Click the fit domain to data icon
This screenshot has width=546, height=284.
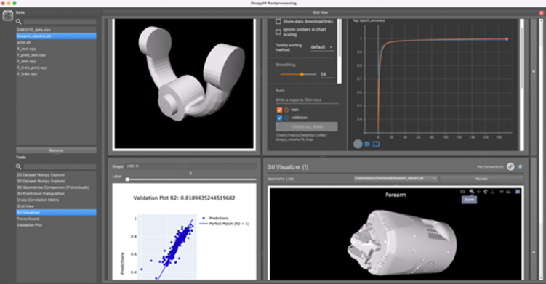(x=377, y=144)
